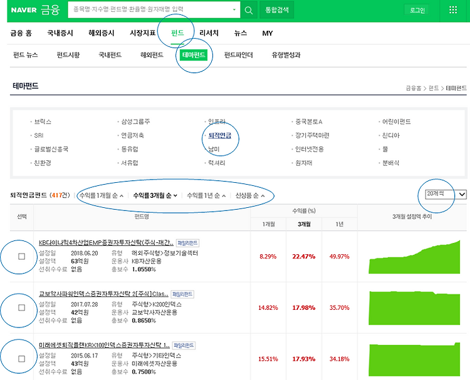
Task: Select the 분배식 theme link
Action: pyautogui.click(x=391, y=163)
